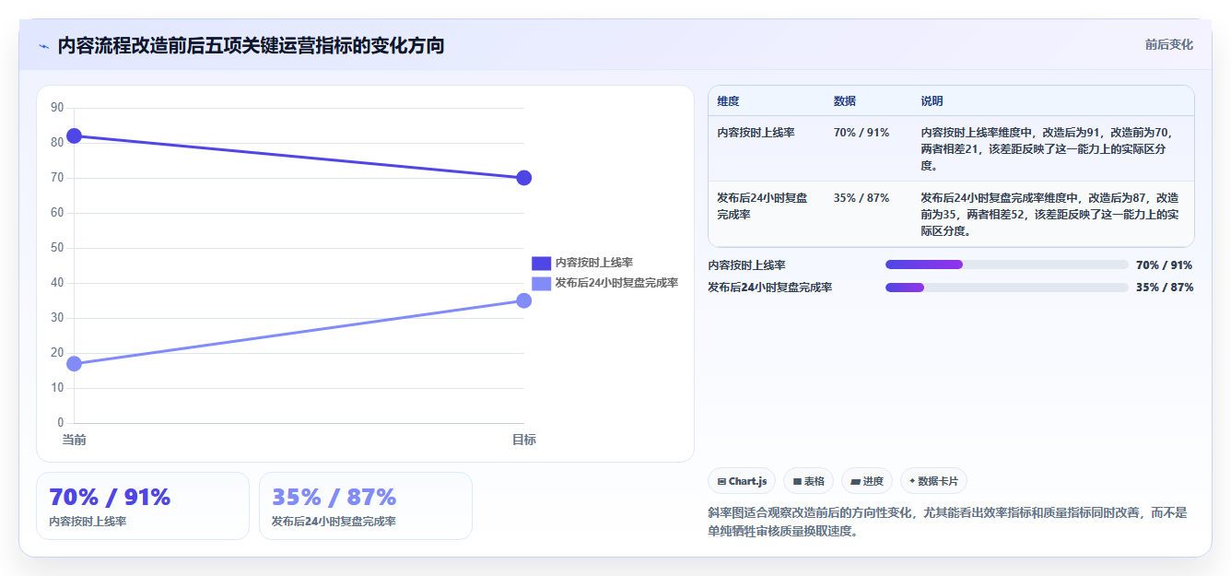Click the 进度 tag
This screenshot has width=1231, height=576.
(867, 481)
